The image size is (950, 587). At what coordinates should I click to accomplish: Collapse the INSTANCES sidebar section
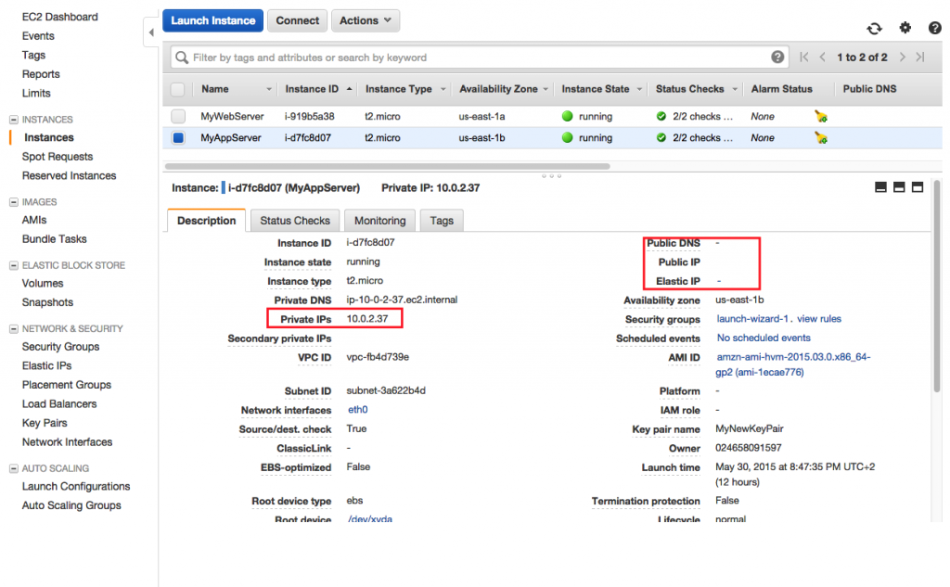tap(14, 120)
